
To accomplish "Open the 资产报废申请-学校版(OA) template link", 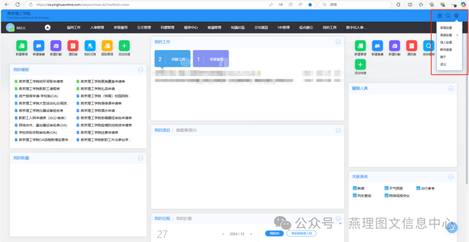I will click(38, 96).
